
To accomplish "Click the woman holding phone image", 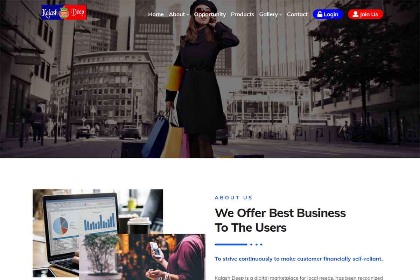I will coord(142,257).
